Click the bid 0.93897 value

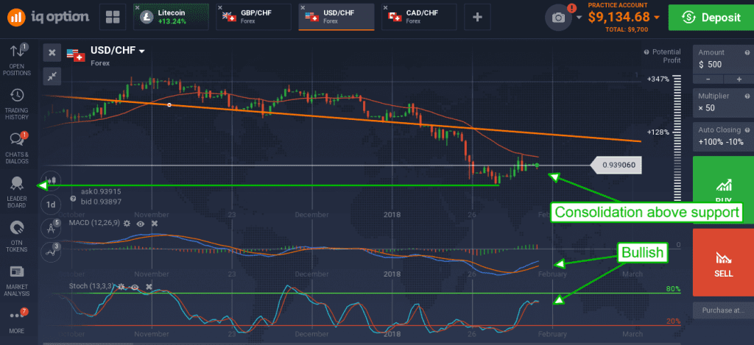click(x=100, y=200)
